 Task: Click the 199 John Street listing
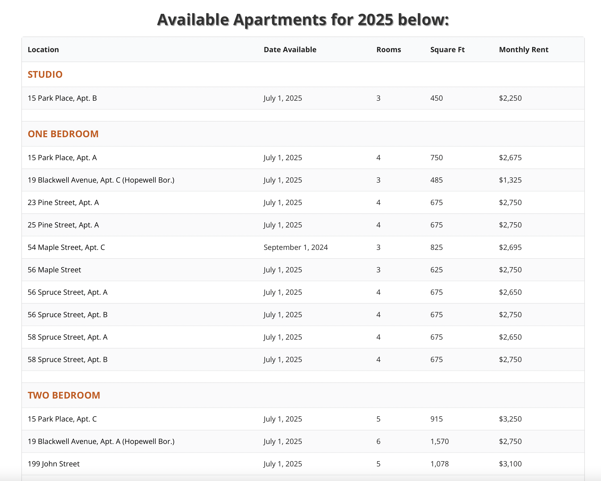click(53, 464)
